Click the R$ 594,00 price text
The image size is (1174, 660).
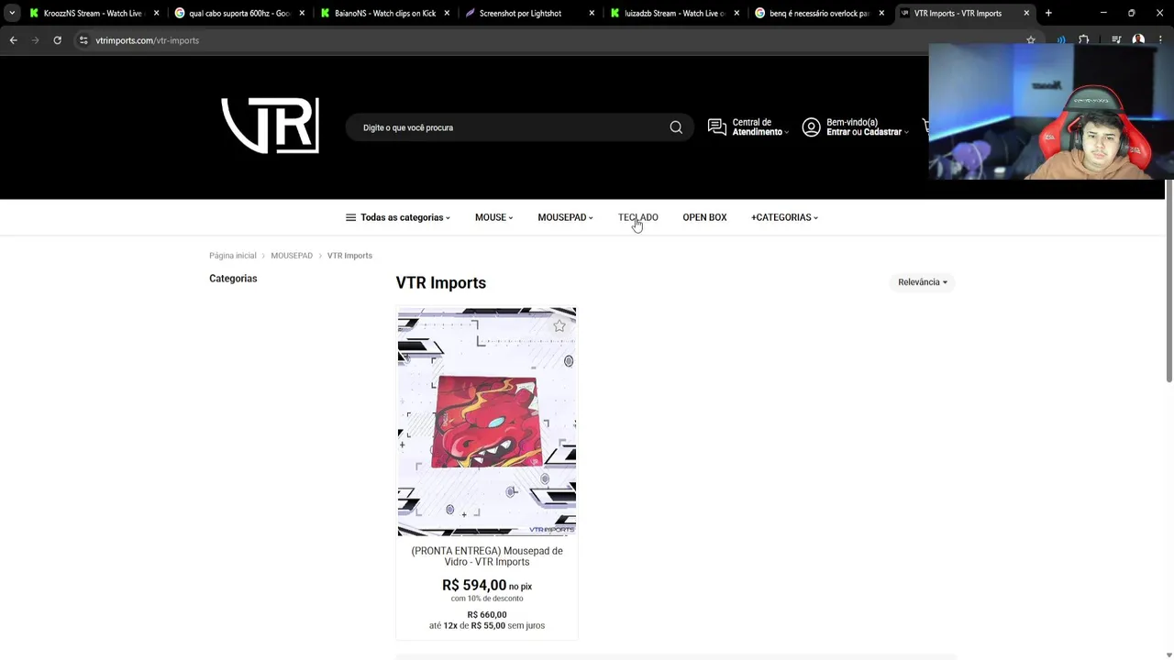pos(474,585)
